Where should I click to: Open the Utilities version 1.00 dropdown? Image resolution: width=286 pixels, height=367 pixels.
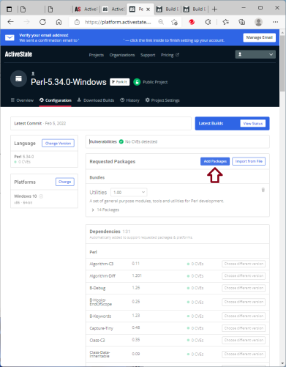tap(129, 193)
